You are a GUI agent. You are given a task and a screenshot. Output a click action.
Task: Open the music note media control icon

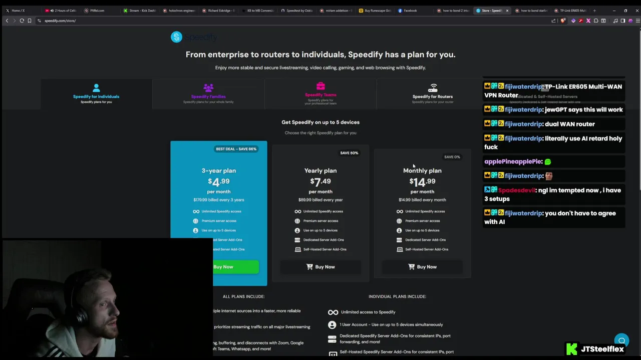click(x=615, y=20)
